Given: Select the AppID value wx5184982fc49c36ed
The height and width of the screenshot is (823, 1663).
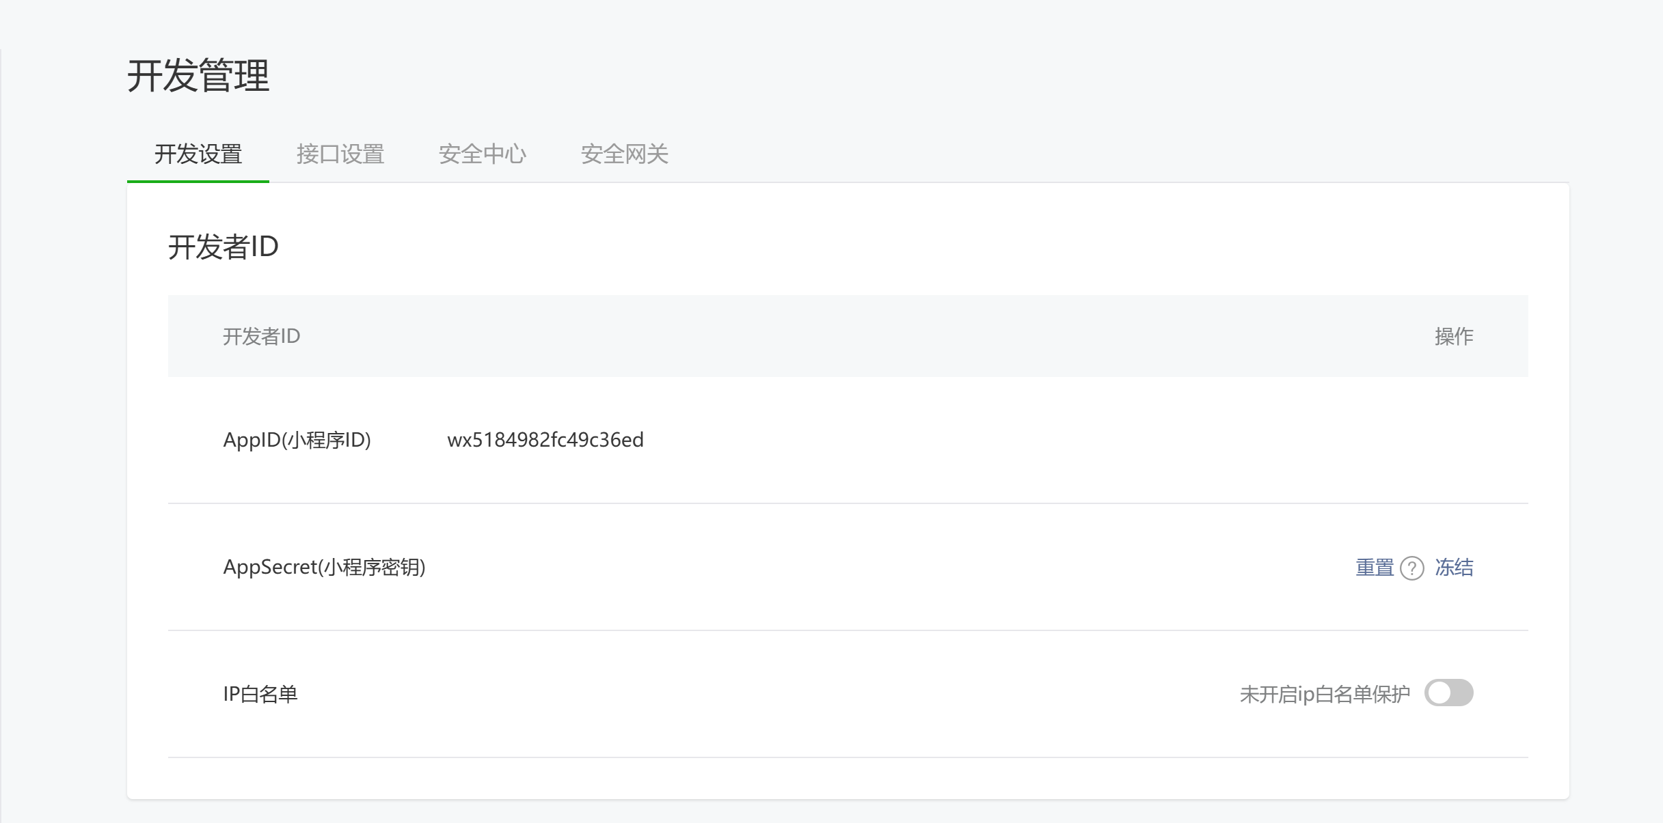Looking at the screenshot, I should (545, 440).
